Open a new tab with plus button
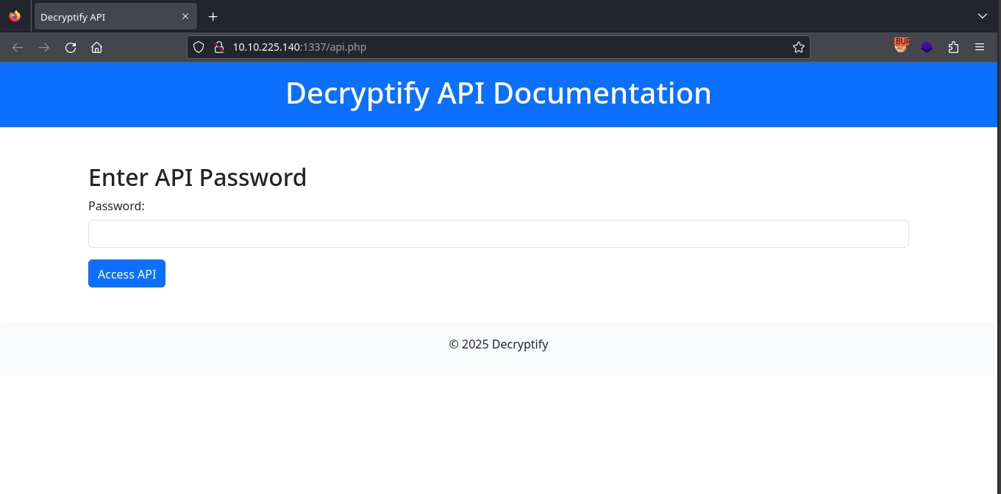Screen dimensions: 1001x494 coord(213,16)
